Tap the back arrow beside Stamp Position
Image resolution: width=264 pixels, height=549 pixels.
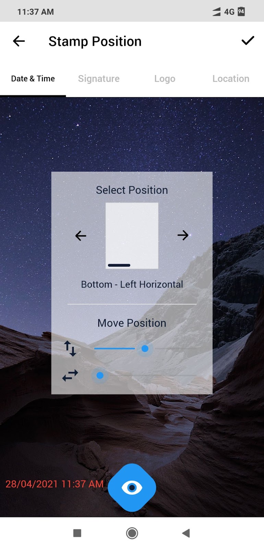pyautogui.click(x=19, y=41)
